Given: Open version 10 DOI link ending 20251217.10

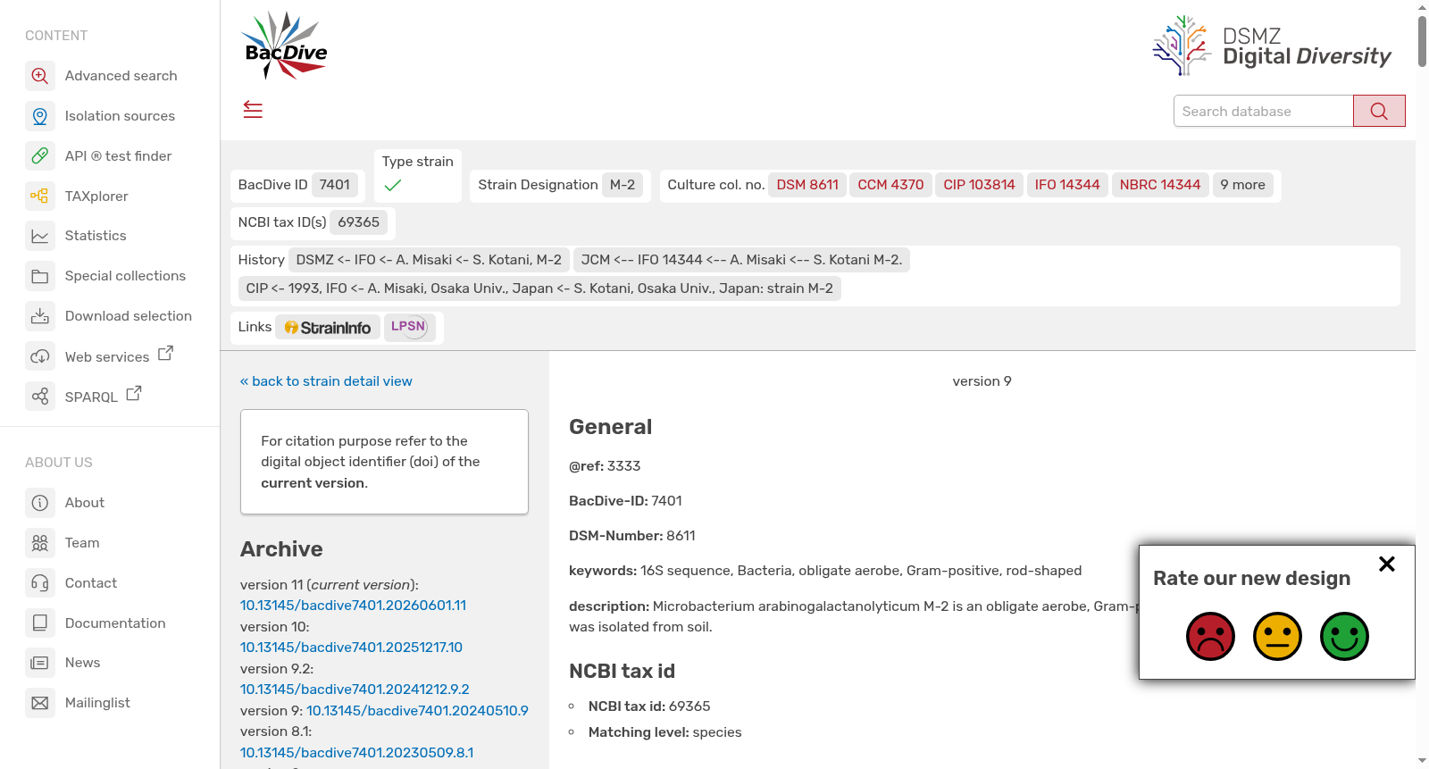Looking at the screenshot, I should (x=351, y=648).
